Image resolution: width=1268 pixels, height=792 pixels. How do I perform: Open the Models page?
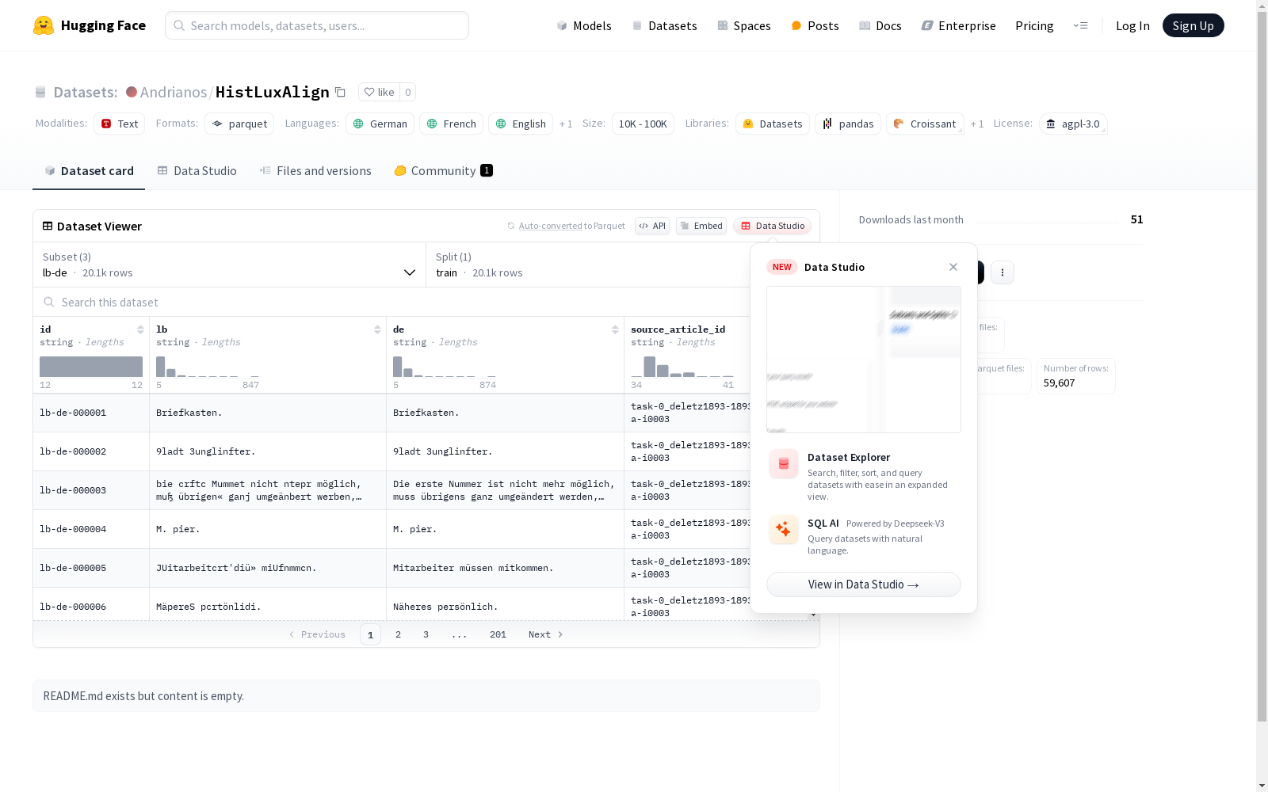pyautogui.click(x=584, y=25)
